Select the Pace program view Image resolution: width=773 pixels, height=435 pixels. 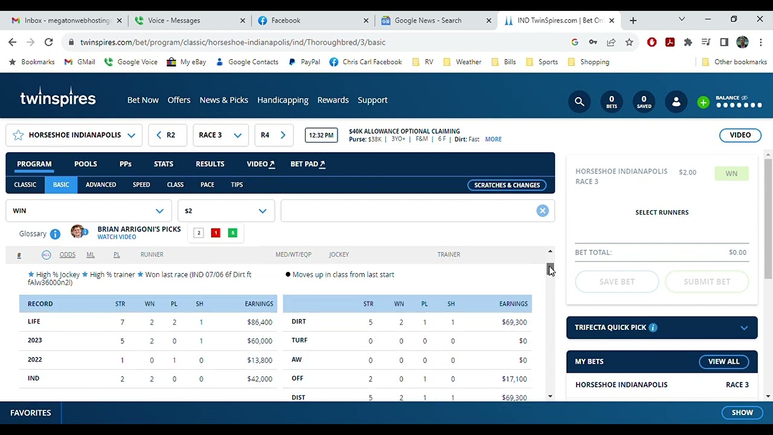coord(207,185)
